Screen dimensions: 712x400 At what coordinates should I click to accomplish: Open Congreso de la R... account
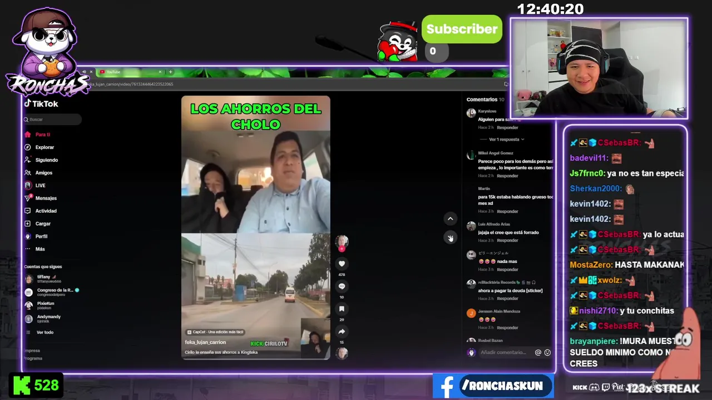coord(52,292)
